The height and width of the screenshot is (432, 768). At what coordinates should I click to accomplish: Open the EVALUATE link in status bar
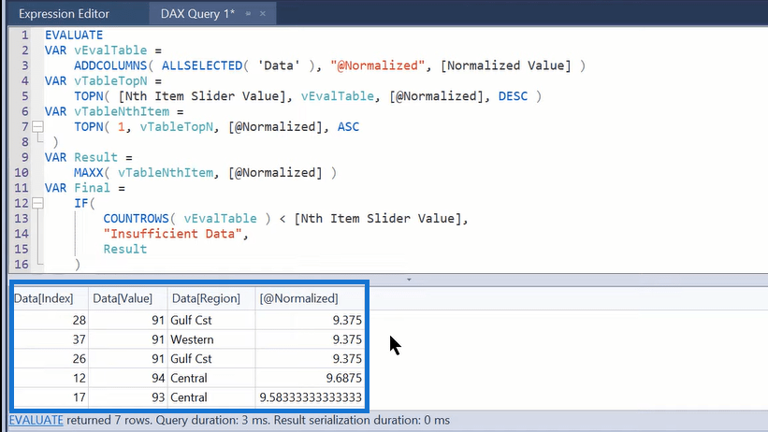(36, 420)
